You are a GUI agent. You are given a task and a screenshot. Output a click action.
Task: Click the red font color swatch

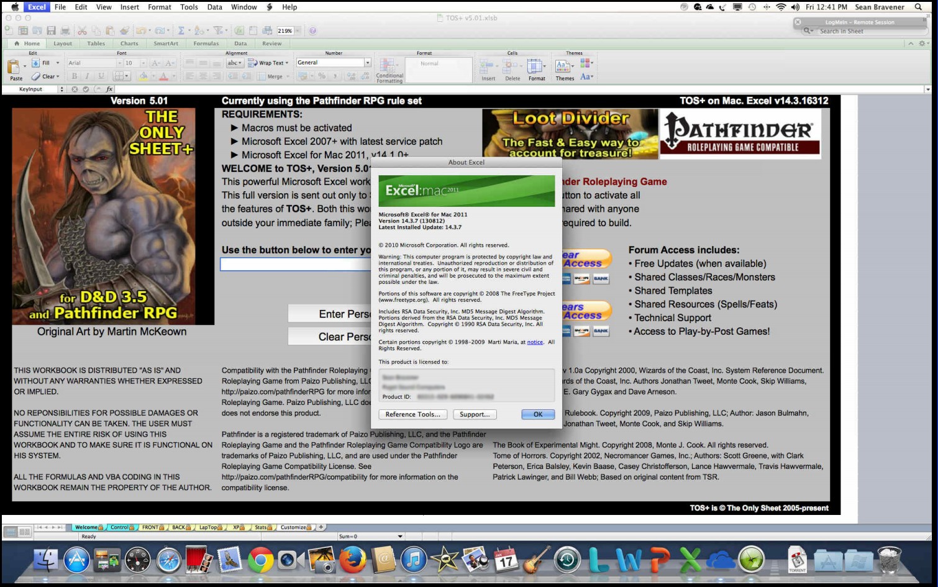163,76
